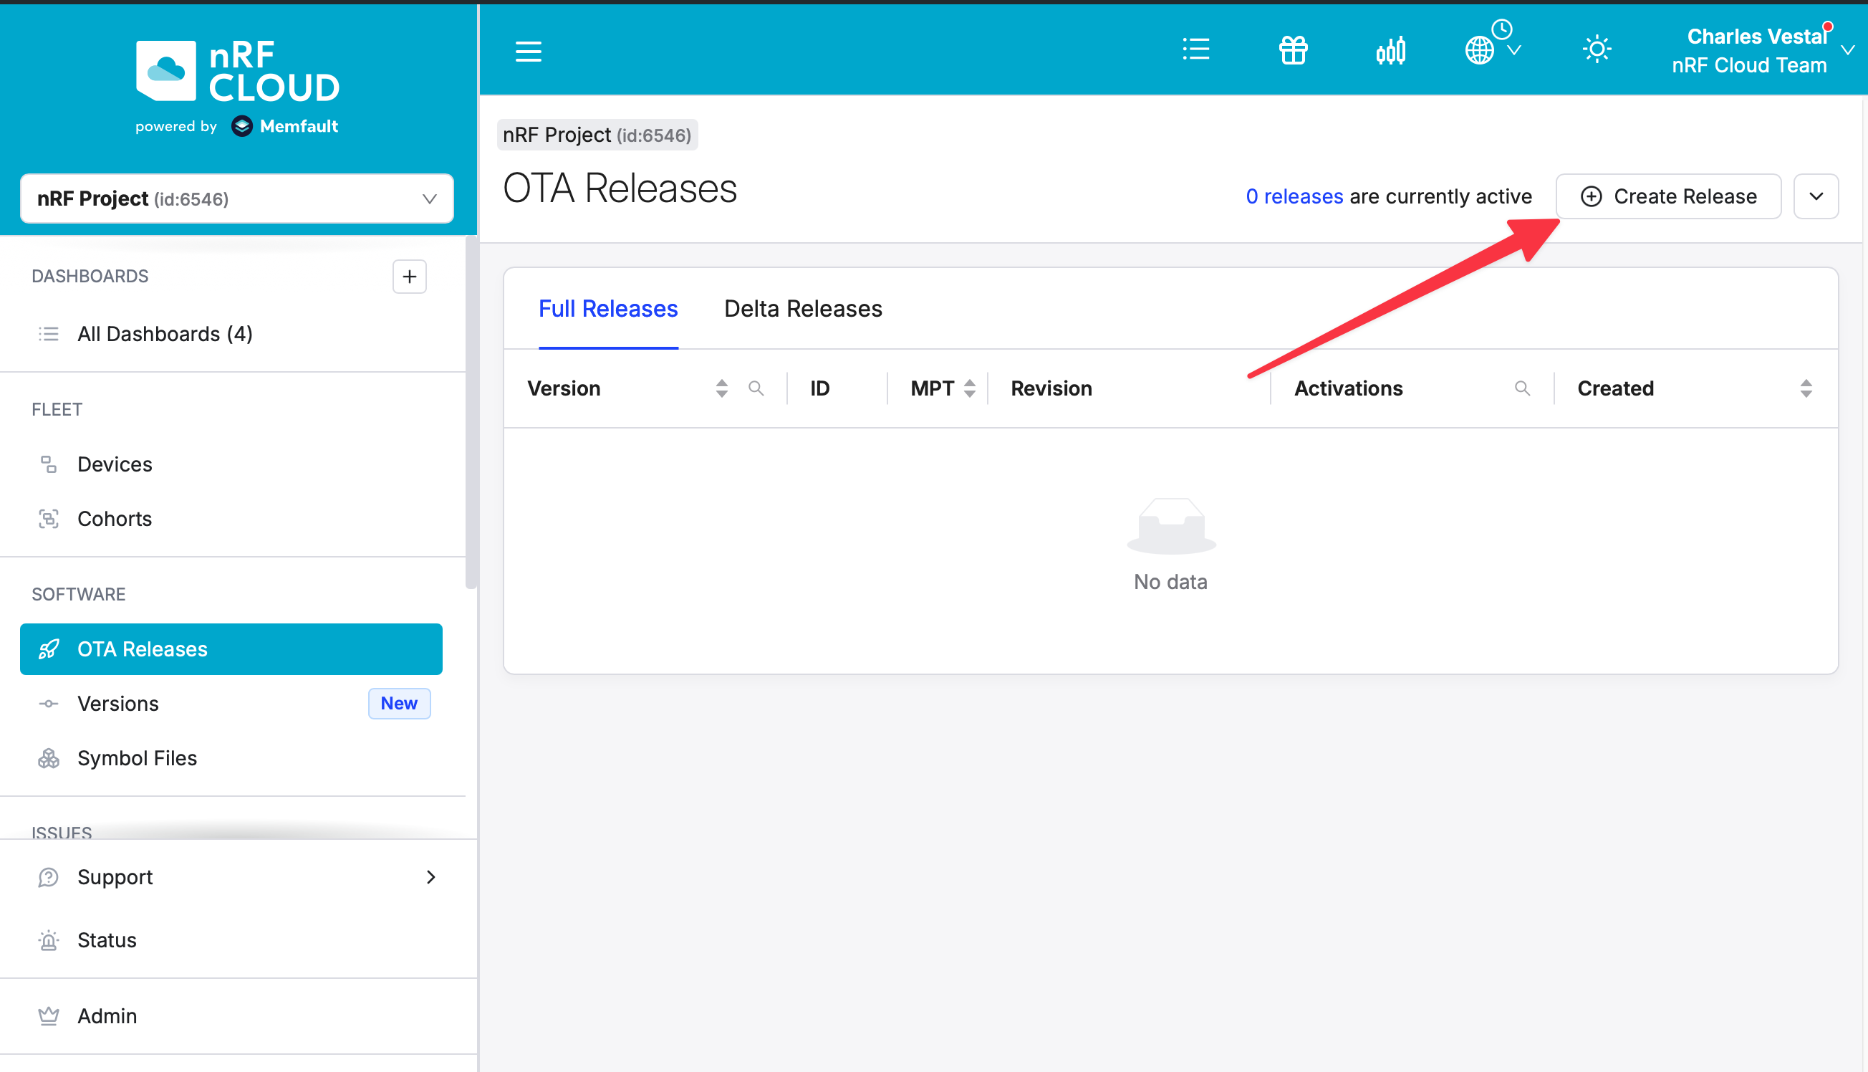Click the search icon in Version column
This screenshot has height=1072, width=1868.
click(756, 388)
